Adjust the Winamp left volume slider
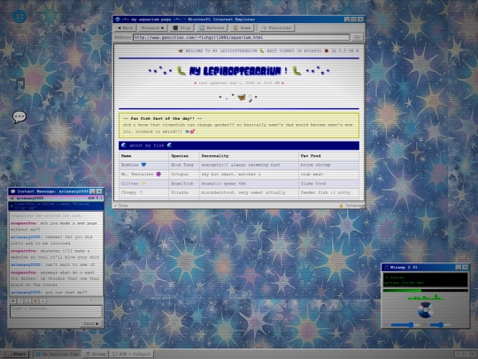Viewport: 478px width, 359px height. (x=405, y=324)
